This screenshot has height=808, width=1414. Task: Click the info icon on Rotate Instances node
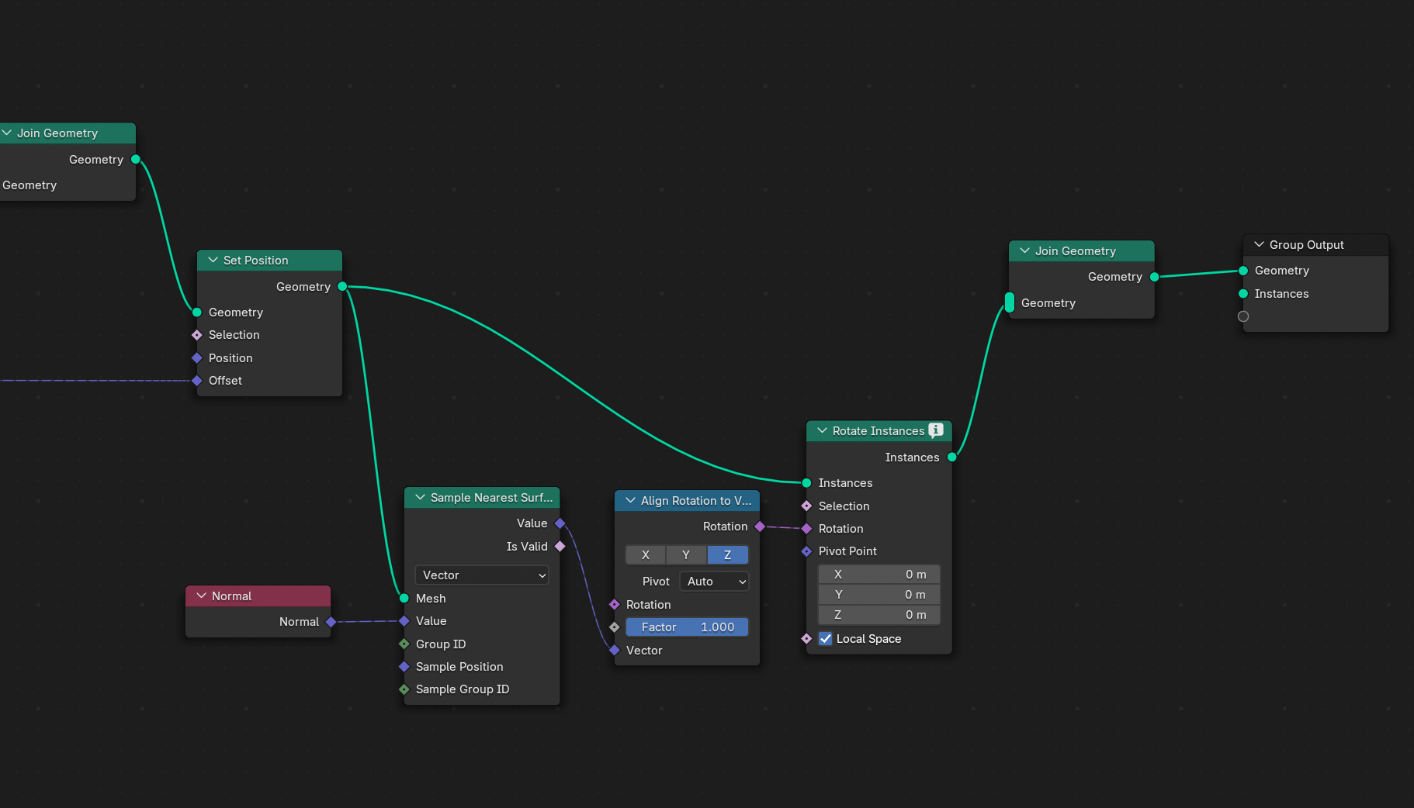[936, 430]
